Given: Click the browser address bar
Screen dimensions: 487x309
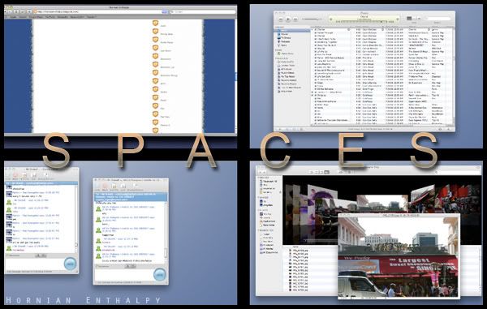Looking at the screenshot, I should pyautogui.click(x=100, y=12).
